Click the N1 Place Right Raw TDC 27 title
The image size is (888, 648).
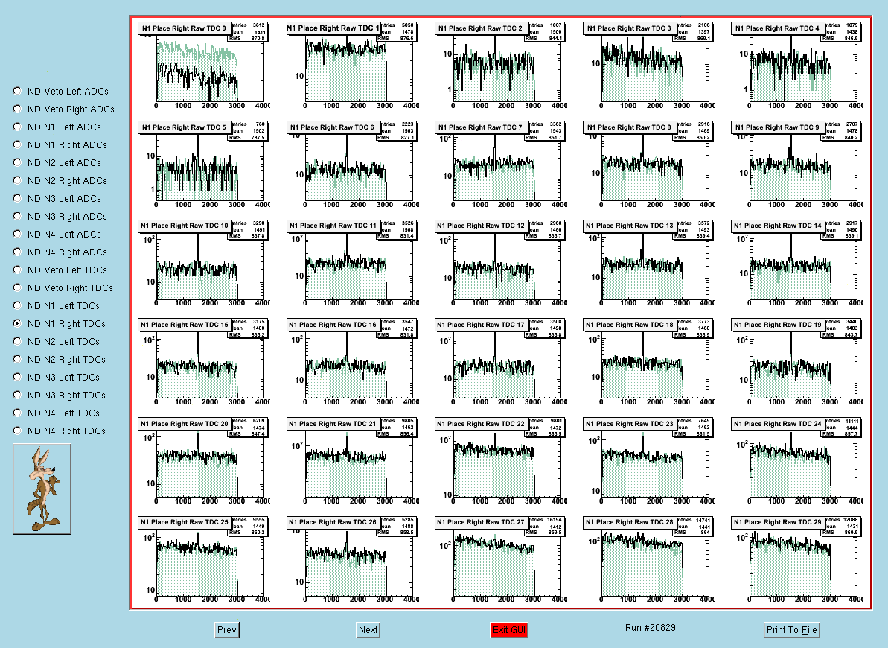click(482, 522)
